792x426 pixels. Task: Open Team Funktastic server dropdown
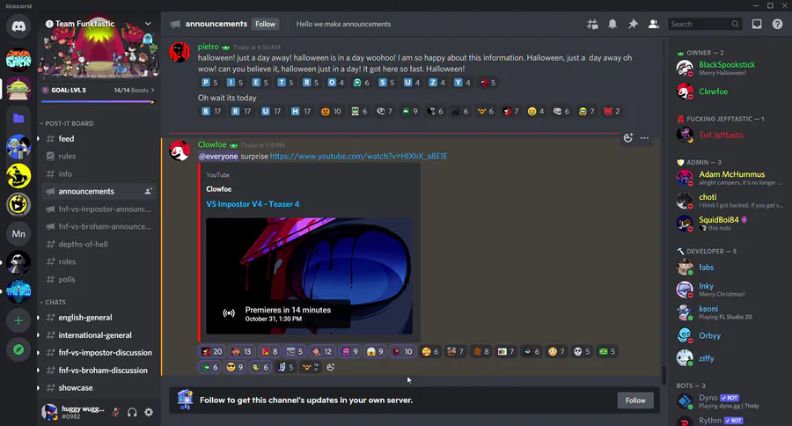pos(148,24)
